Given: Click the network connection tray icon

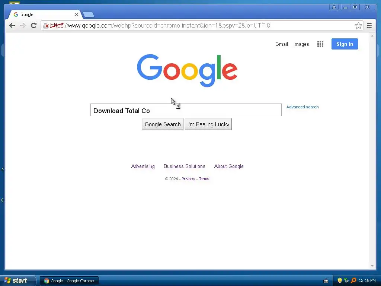Looking at the screenshot, I should tap(346, 280).
